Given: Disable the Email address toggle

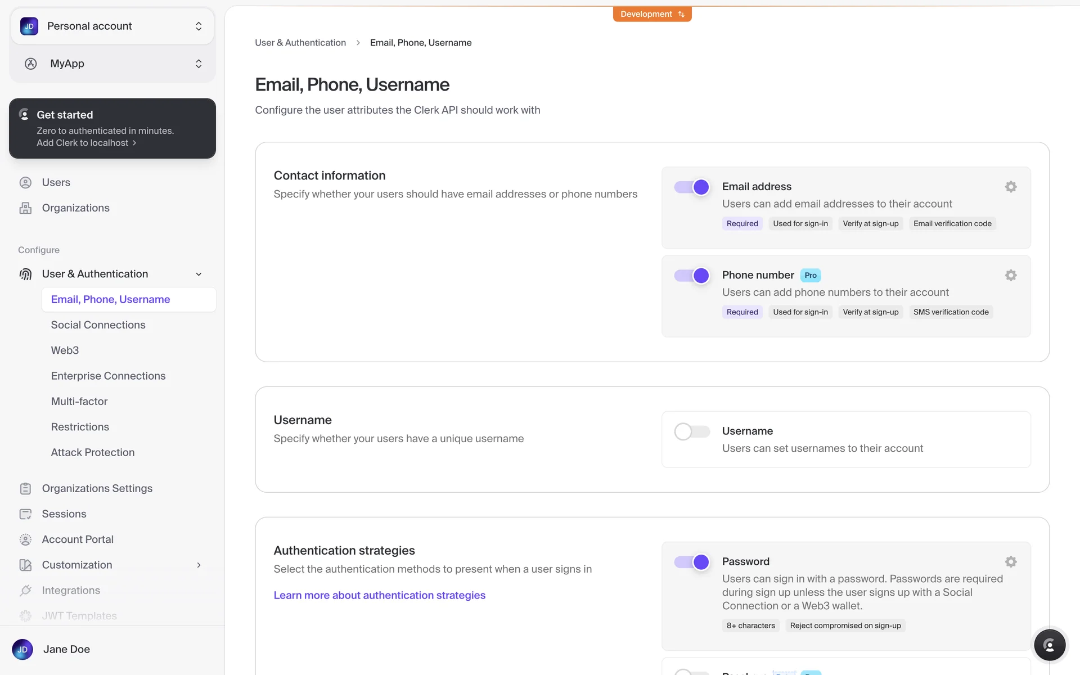Looking at the screenshot, I should [x=692, y=187].
